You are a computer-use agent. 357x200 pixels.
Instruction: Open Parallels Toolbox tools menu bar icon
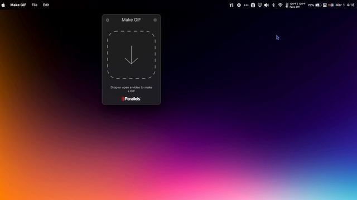click(x=231, y=5)
